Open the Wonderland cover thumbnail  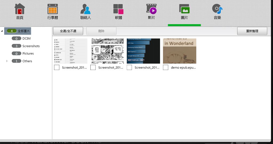[179, 51]
